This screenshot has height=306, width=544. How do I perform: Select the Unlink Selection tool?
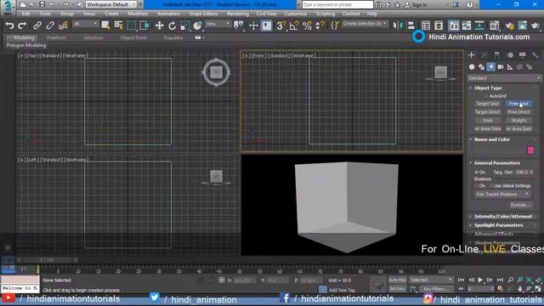(50, 25)
